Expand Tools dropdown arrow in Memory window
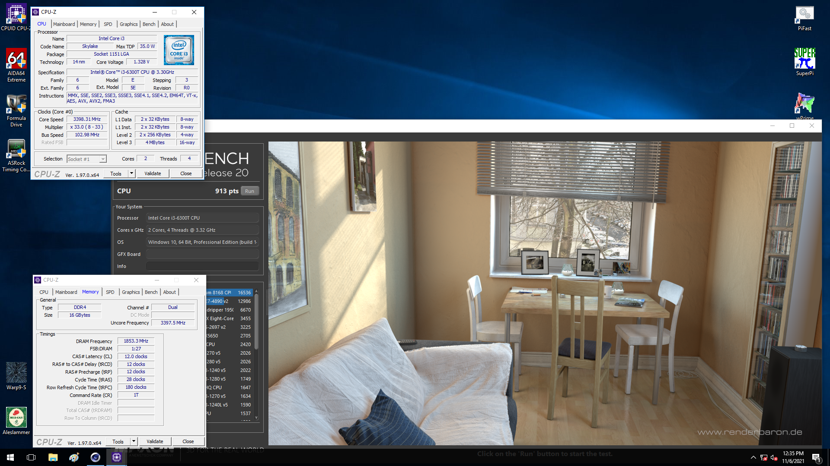 (134, 441)
